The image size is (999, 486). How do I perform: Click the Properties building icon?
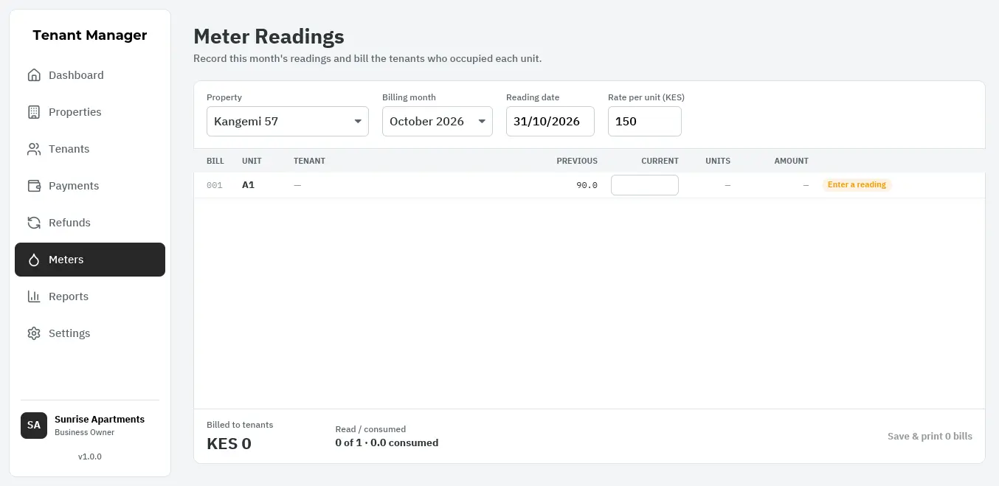click(34, 112)
